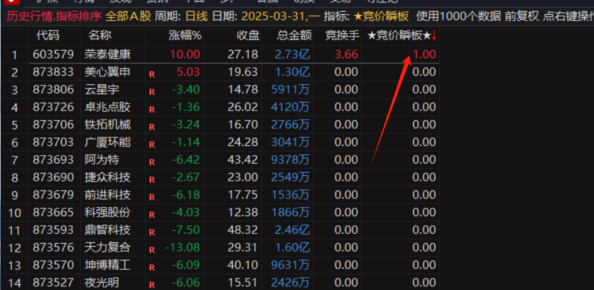Viewport: 594px width, 290px height.
Task: Click the 指标: ★竞价瞬板 indicator label
Action: (x=366, y=16)
